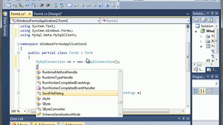
Task: Open the Solution Explorer window options dropdown
Action: pos(208,14)
